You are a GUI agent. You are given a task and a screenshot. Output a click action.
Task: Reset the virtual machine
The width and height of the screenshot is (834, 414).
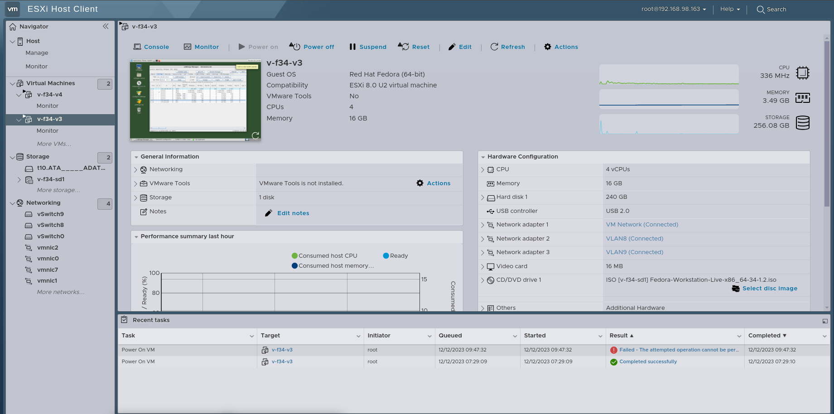coord(414,47)
